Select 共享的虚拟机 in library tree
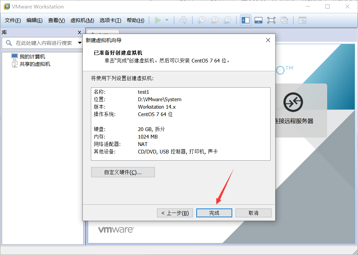 35,64
